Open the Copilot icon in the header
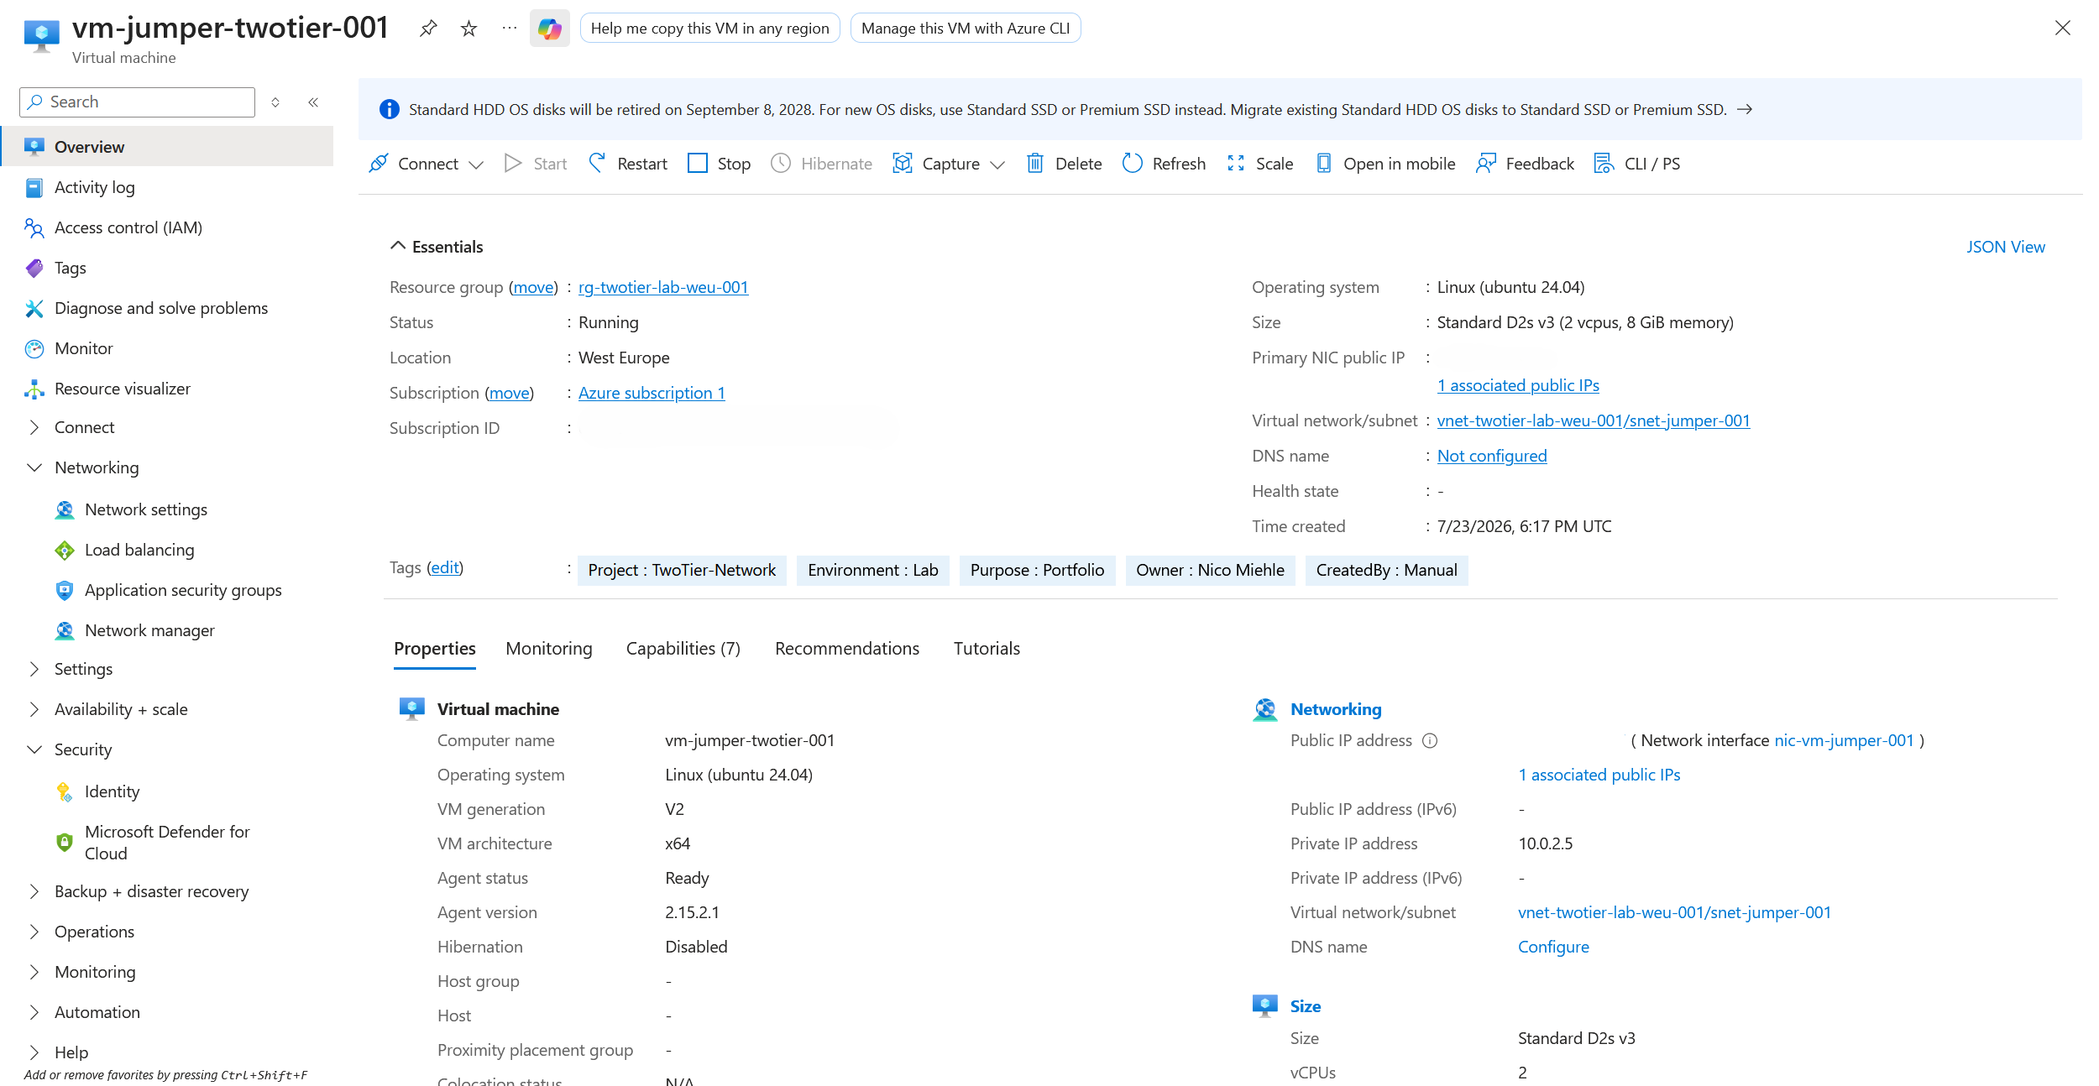This screenshot has height=1086, width=2099. pos(550,29)
